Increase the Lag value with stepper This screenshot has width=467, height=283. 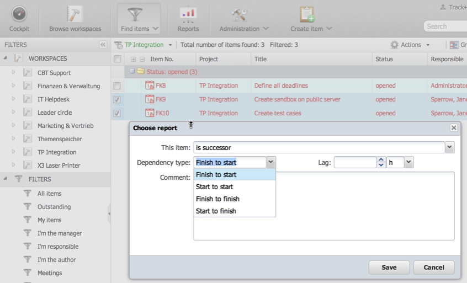click(381, 160)
